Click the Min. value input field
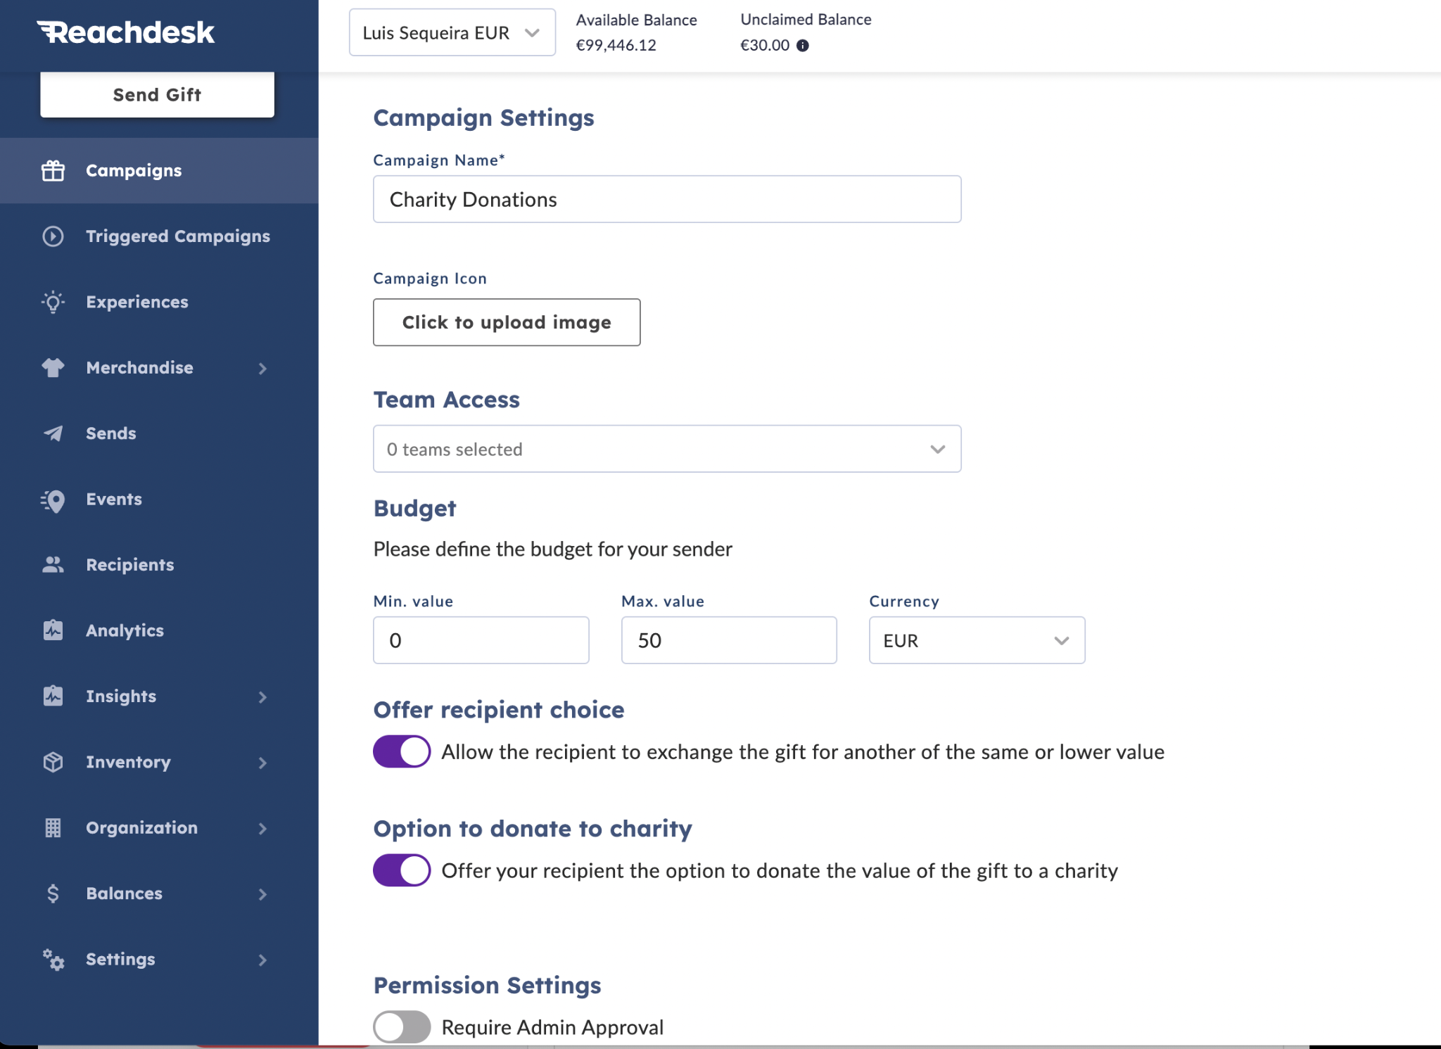The width and height of the screenshot is (1441, 1049). tap(481, 640)
